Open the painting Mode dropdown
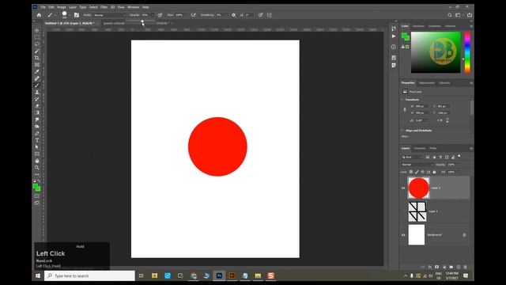Viewport: 506px width, 285px height. [110, 15]
